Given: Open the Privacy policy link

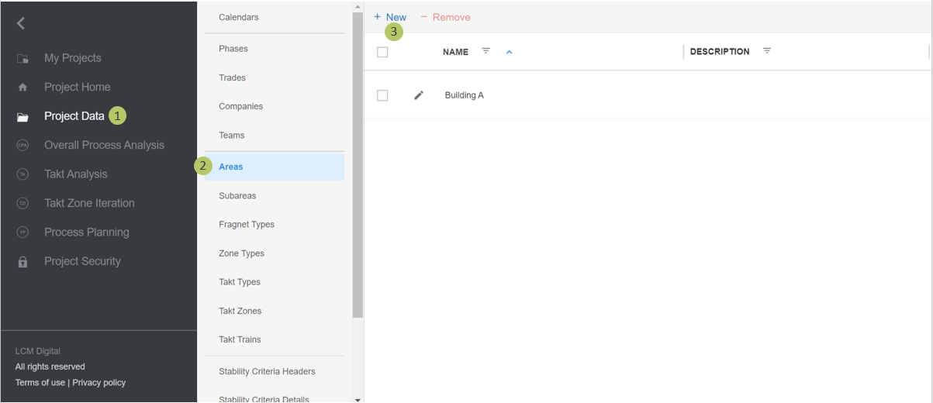Looking at the screenshot, I should [x=98, y=383].
